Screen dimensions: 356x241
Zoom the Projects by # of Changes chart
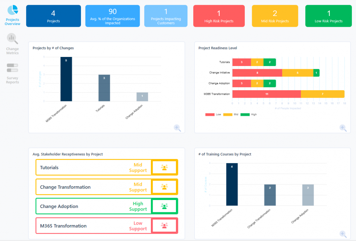point(177,128)
